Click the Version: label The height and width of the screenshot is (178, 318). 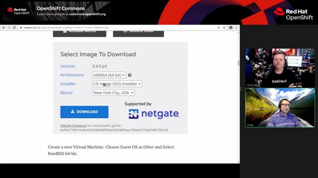point(68,66)
